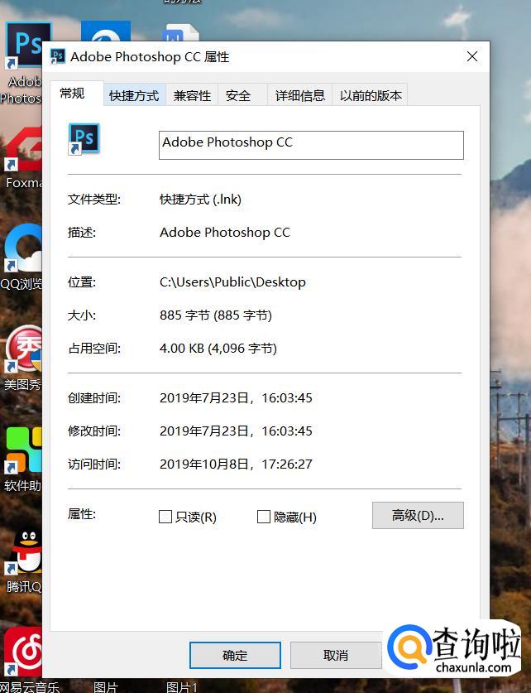The image size is (531, 693).
Task: Click the 取消 cancel button
Action: [336, 655]
